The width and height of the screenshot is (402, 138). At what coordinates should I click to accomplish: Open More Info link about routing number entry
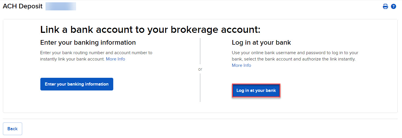tap(116, 59)
